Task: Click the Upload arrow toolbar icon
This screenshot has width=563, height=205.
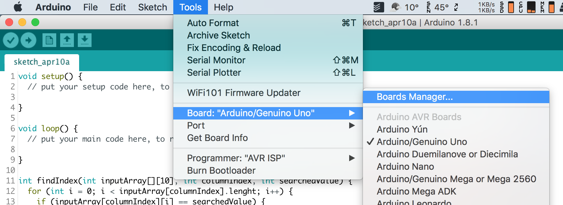Action: 28,40
